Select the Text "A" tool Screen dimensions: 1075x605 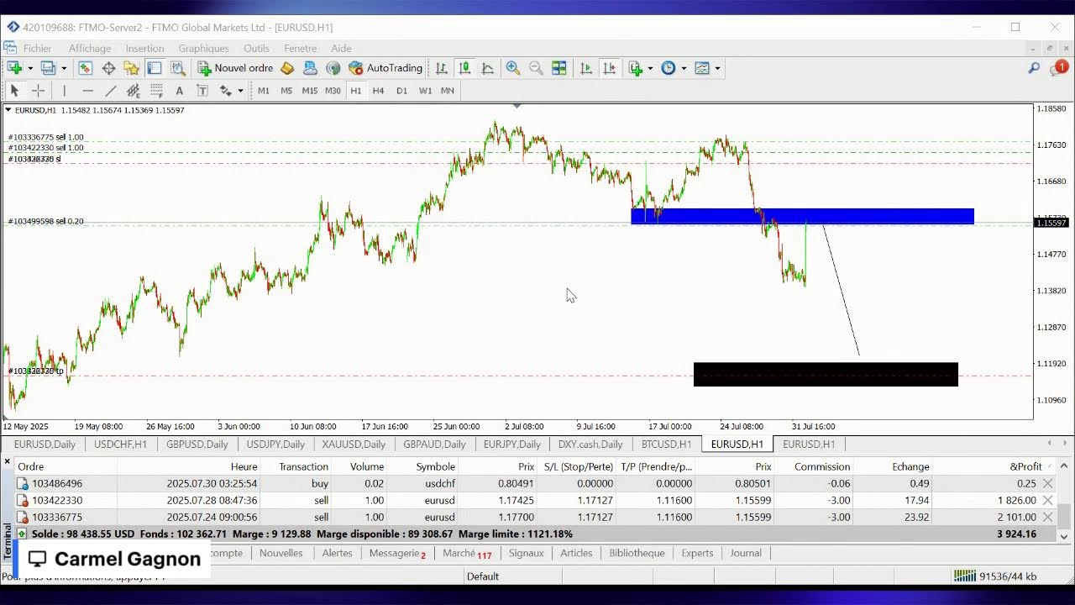tap(179, 91)
